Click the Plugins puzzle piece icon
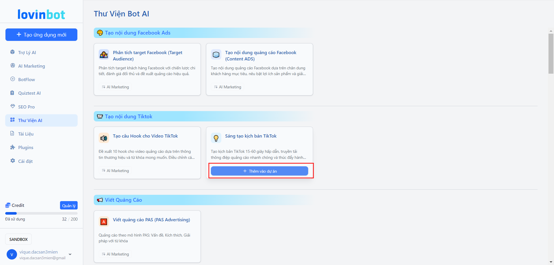Image resolution: width=554 pixels, height=265 pixels. 12,147
